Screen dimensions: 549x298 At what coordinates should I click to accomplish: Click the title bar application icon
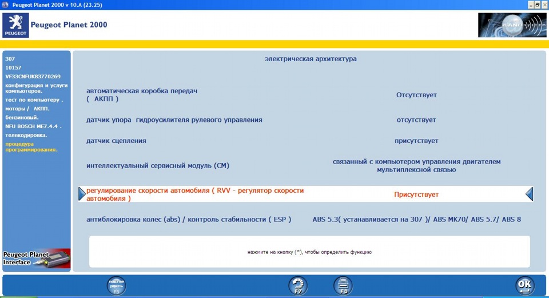[x=5, y=5]
